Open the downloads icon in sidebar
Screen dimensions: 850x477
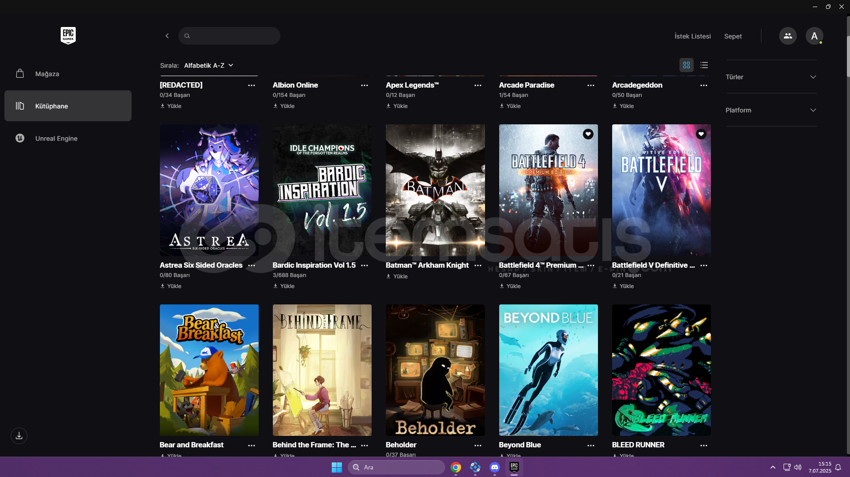[x=19, y=436]
